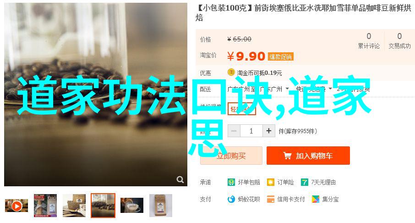Decrease quantity with the minus button
Viewport: 415px width, 223px height.
[x=234, y=131]
